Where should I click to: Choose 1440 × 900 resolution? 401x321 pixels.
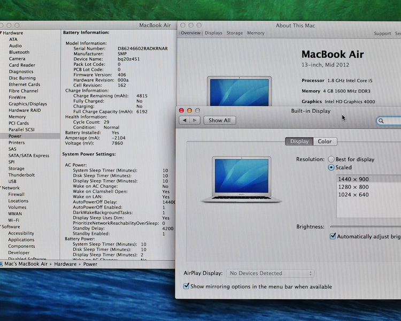369,179
